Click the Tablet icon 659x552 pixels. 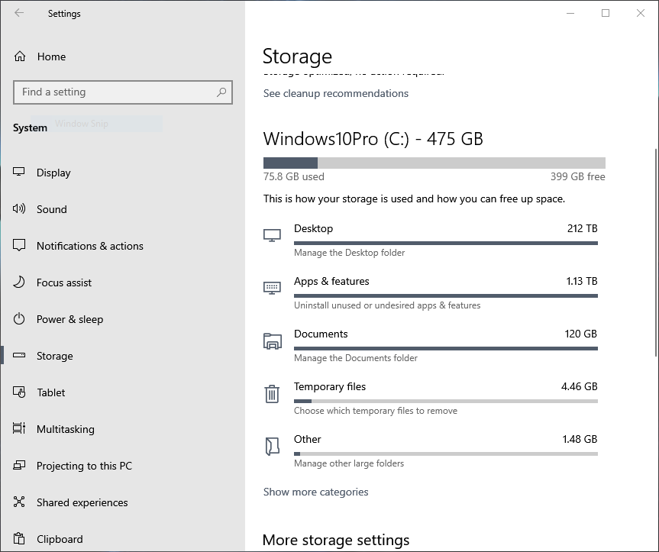pos(19,392)
